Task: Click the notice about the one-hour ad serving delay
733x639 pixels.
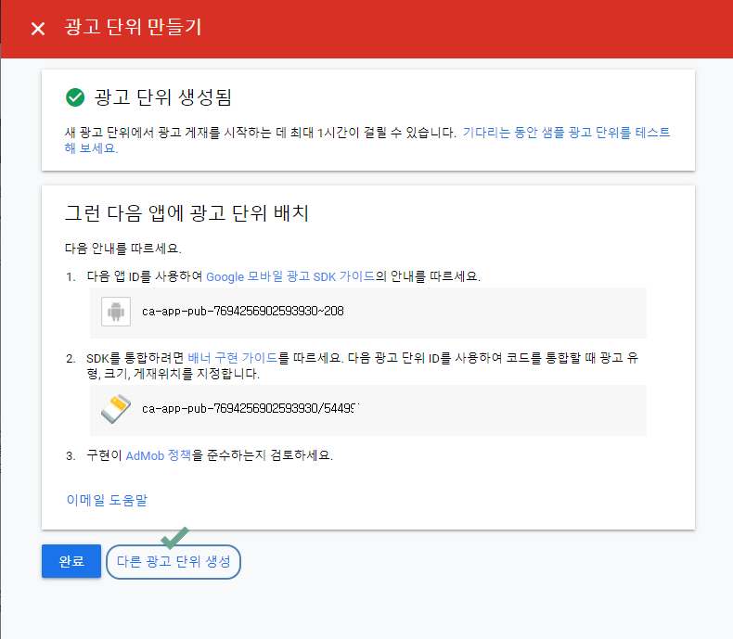Action: click(260, 133)
